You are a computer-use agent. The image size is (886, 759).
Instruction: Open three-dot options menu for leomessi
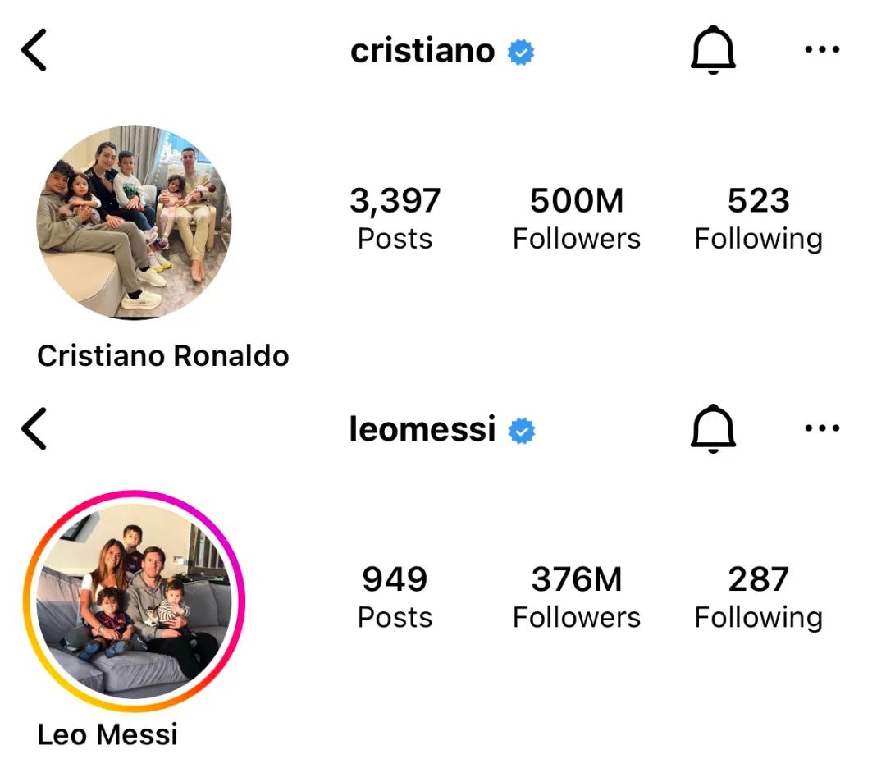pos(822,428)
